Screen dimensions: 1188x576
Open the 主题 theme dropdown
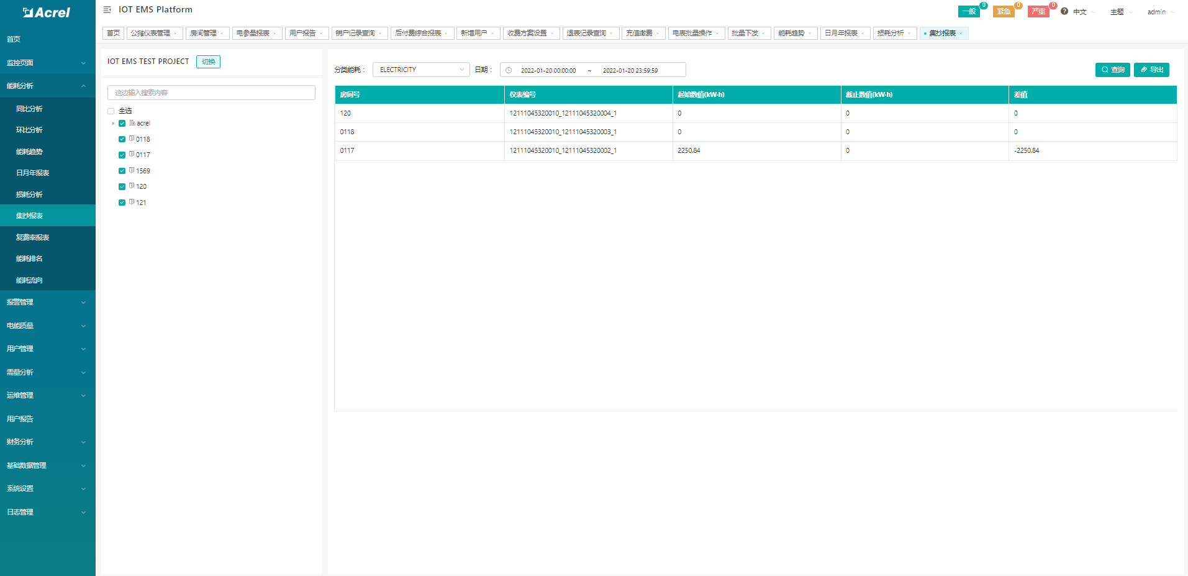click(x=1121, y=12)
